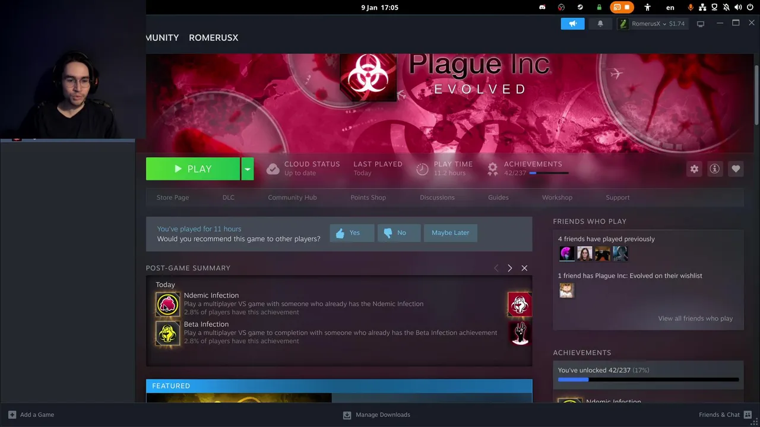Click the Friends Who Play heading
Image resolution: width=760 pixels, height=427 pixels.
pyautogui.click(x=590, y=221)
